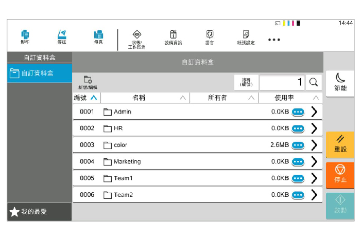Open the Copy (影印) function
361x240 pixels.
pyautogui.click(x=25, y=37)
